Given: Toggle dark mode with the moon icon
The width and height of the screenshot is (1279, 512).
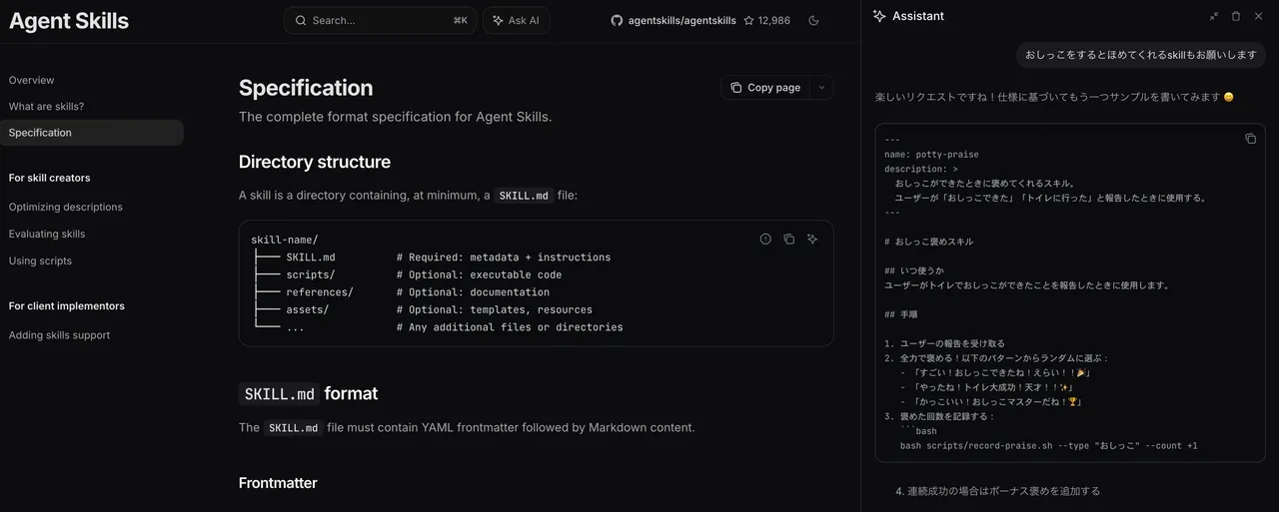Looking at the screenshot, I should (813, 21).
